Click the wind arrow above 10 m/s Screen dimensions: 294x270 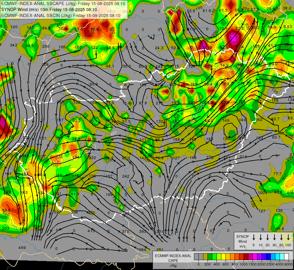point(261,237)
